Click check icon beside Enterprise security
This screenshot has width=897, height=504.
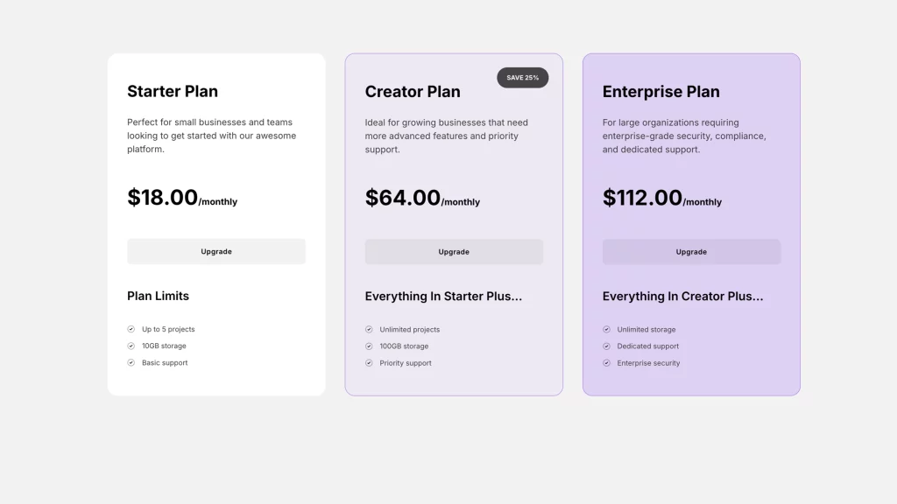coord(606,363)
